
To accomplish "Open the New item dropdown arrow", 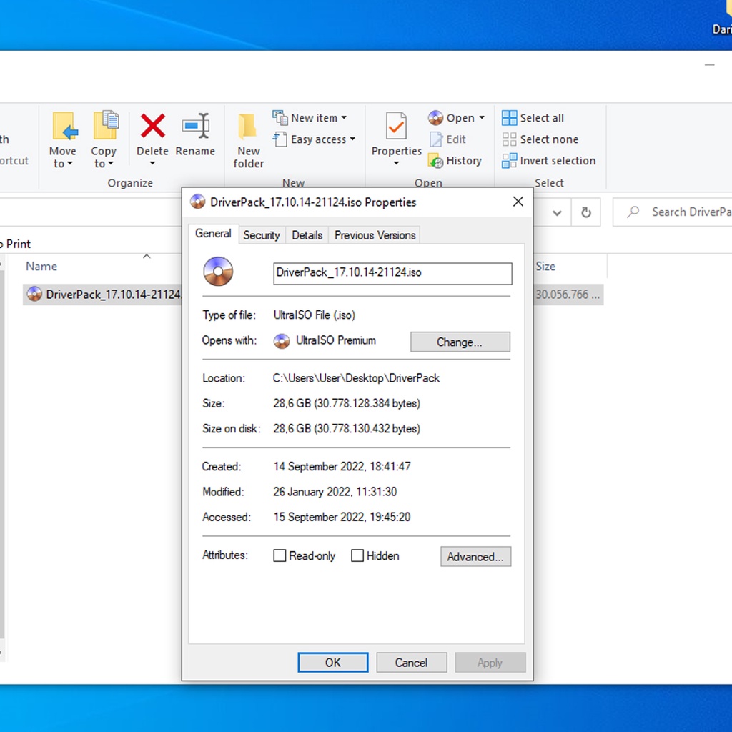I will (x=344, y=118).
